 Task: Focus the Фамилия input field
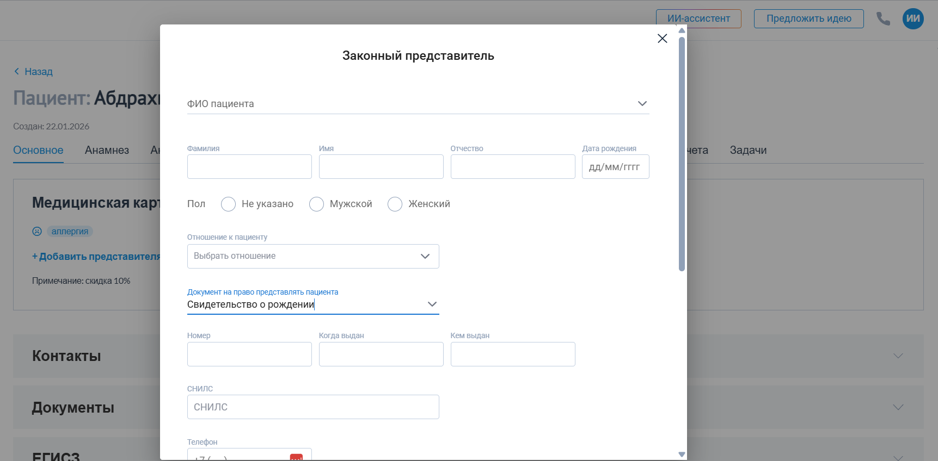(249, 166)
